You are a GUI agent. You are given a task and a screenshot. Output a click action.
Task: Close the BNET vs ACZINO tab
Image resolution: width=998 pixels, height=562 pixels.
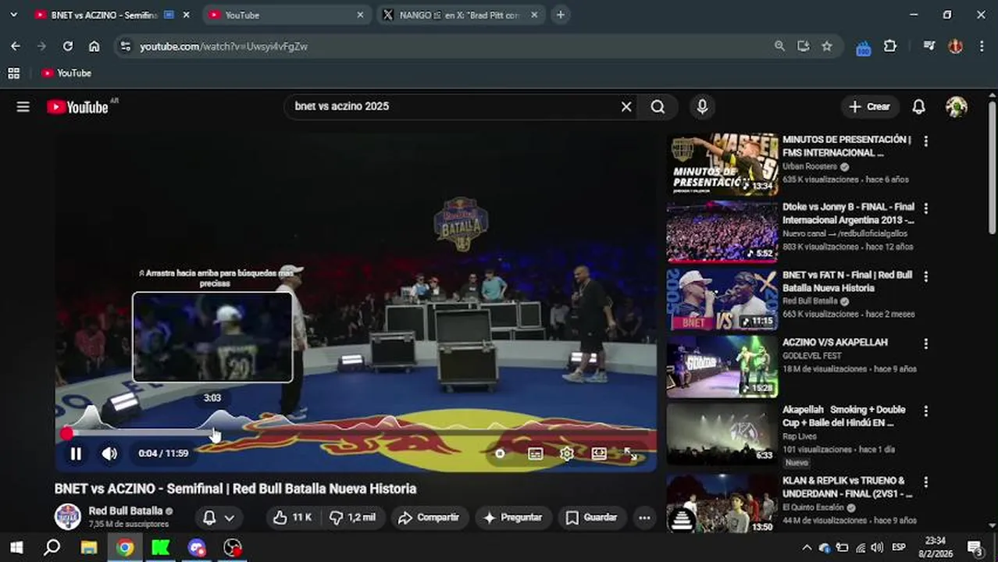(x=186, y=15)
